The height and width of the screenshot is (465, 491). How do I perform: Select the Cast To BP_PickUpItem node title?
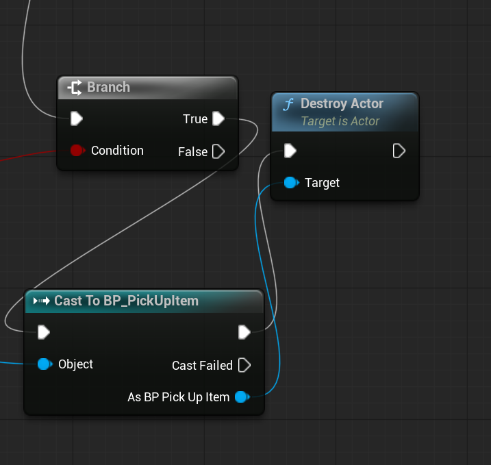click(x=126, y=301)
